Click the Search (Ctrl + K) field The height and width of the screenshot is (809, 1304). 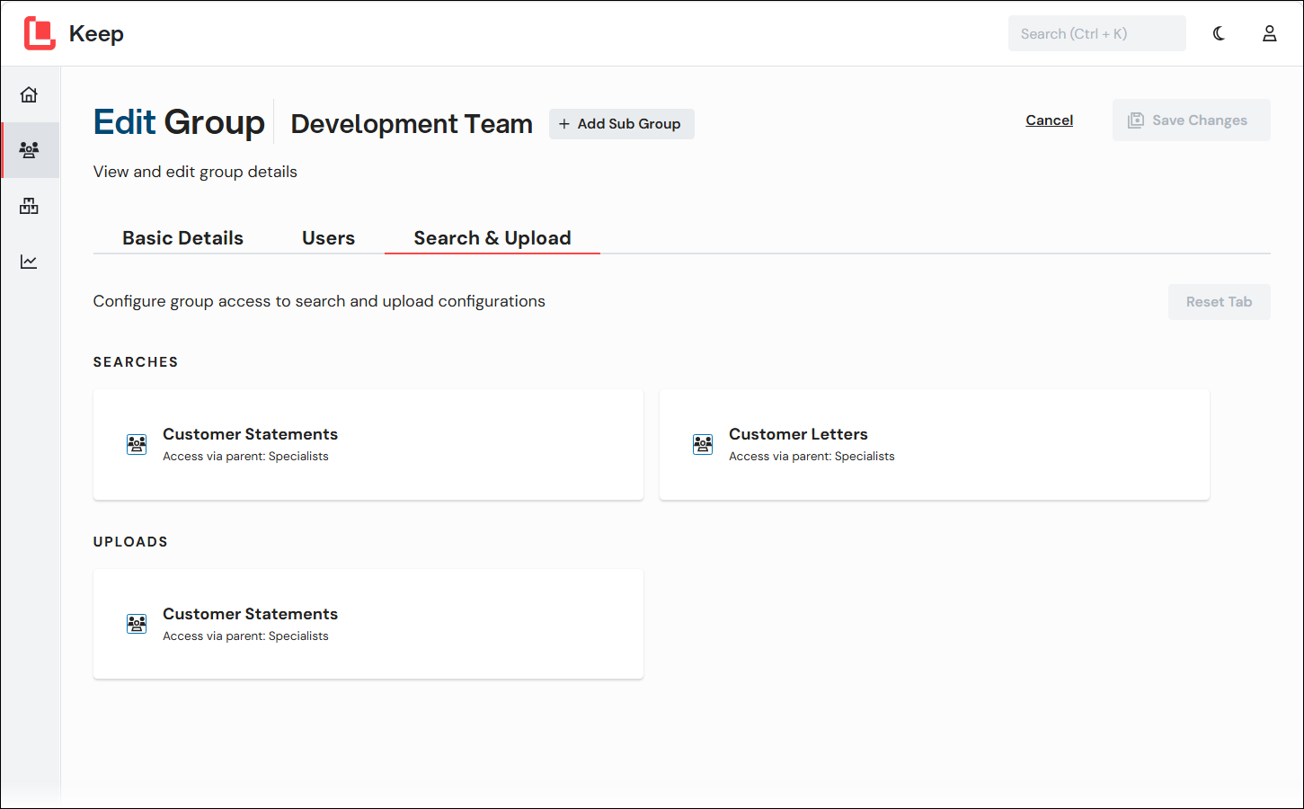pos(1096,33)
